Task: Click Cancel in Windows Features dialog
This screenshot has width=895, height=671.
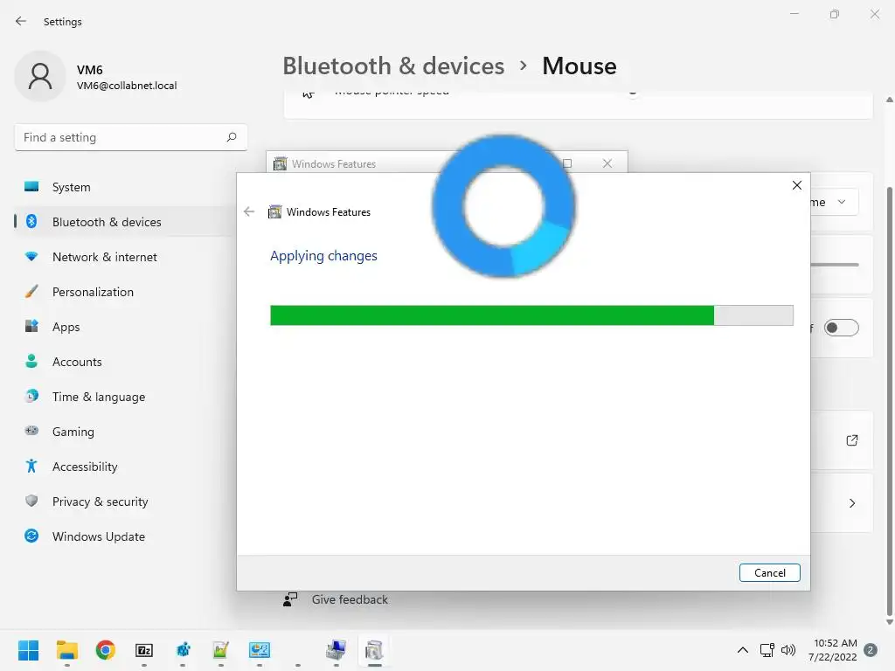Action: [x=769, y=572]
